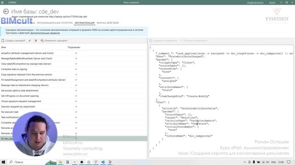Select the АВТОМАТИЗАЦИЯ tab
The image size is (295, 165).
tap(84, 23)
